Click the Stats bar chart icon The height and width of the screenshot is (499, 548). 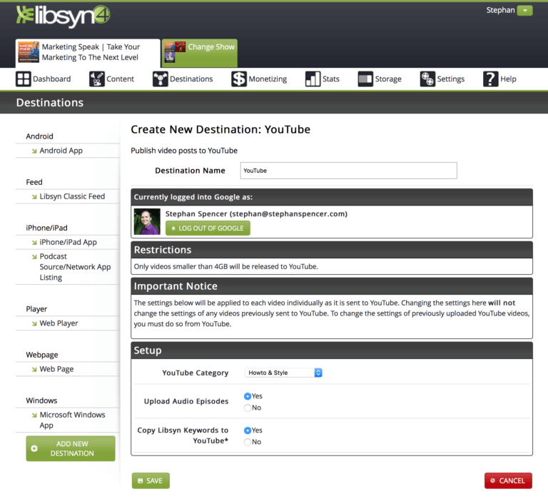tap(313, 79)
